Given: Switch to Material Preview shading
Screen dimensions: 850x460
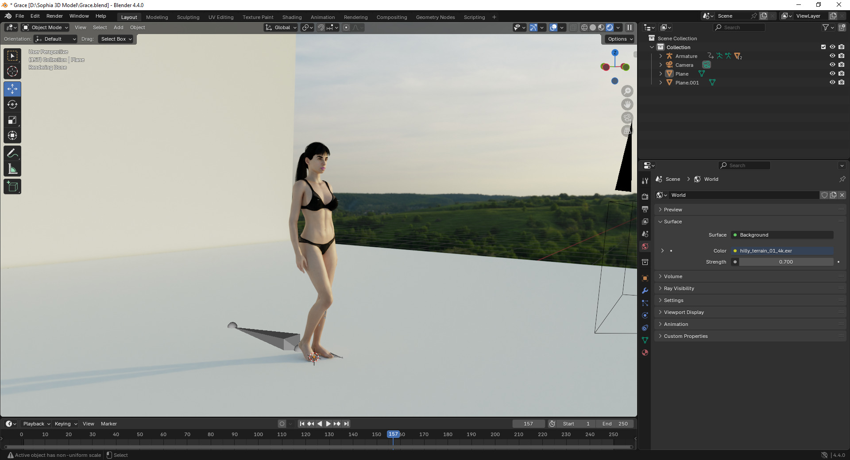Looking at the screenshot, I should pos(601,27).
